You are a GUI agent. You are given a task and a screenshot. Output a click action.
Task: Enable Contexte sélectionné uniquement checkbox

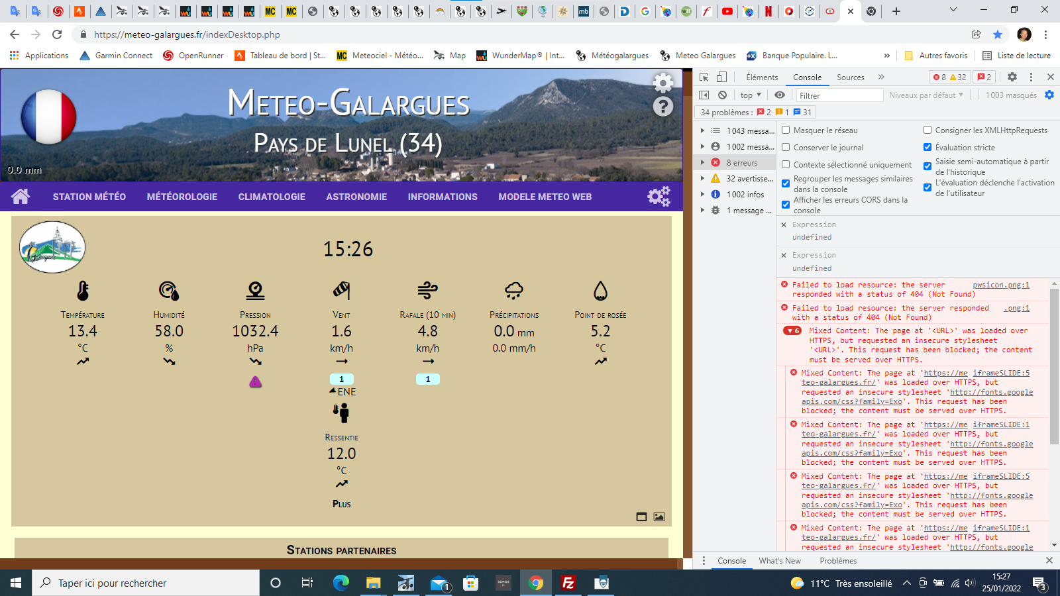coord(786,164)
